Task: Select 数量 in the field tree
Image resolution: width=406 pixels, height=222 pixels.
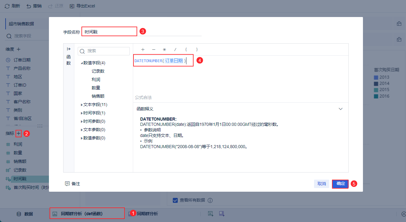Action: [96, 88]
